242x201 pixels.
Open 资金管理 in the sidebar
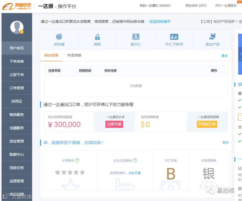[17, 141]
